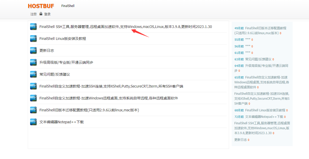Open 常见问题/反馈建议 in main list

tap(55, 74)
